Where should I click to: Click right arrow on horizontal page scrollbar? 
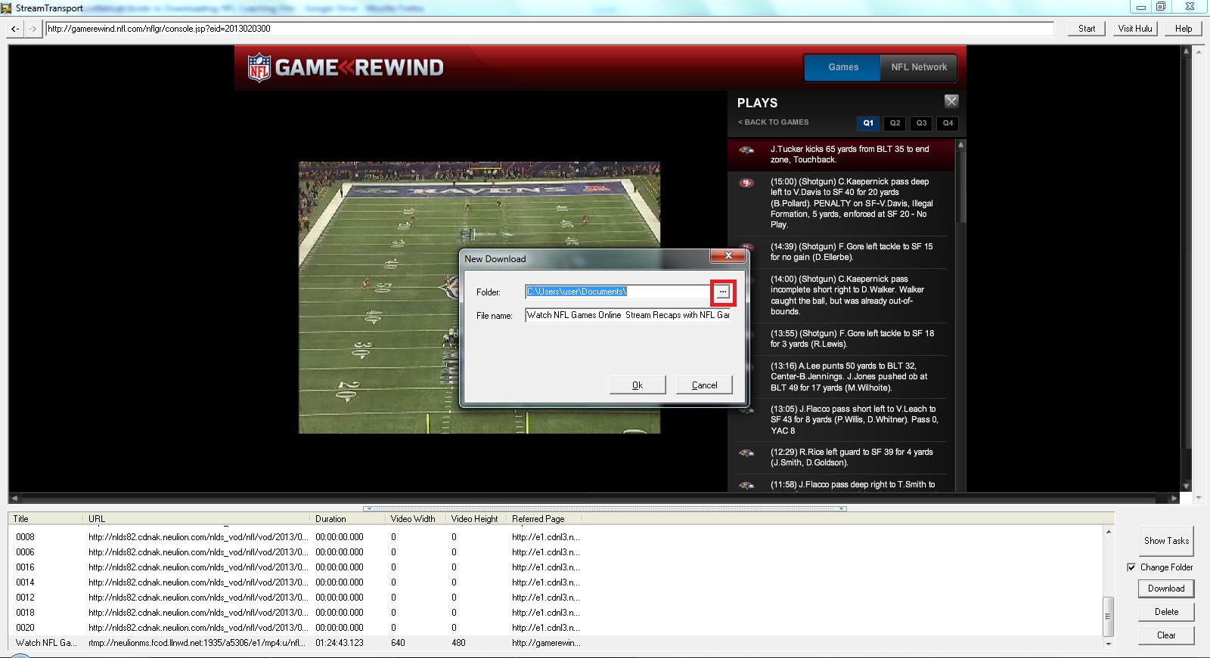coord(1174,499)
